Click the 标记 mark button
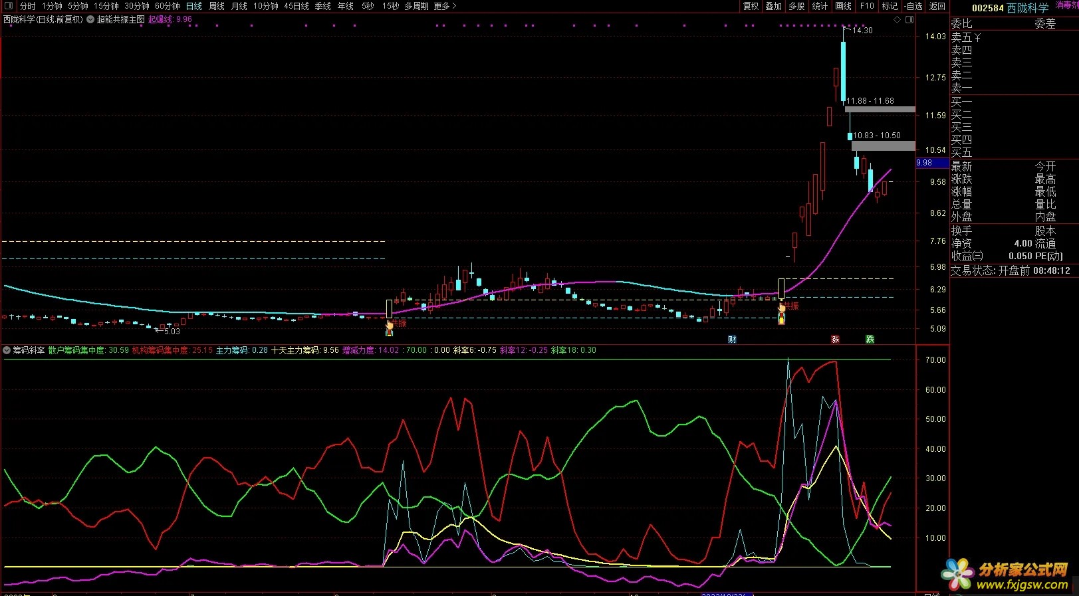1079x596 pixels. 890,6
